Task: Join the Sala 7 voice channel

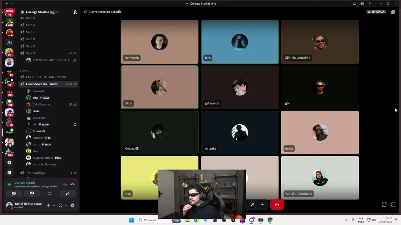Action: tap(49, 32)
